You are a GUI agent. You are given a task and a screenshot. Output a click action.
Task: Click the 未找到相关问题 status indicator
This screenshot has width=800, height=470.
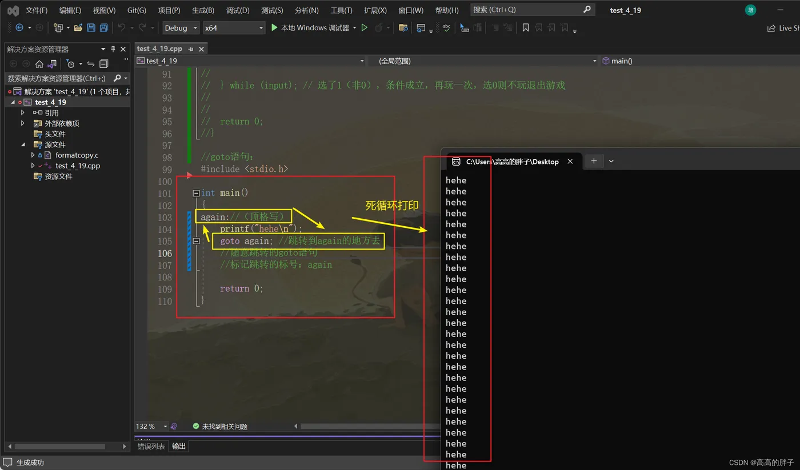tap(220, 427)
